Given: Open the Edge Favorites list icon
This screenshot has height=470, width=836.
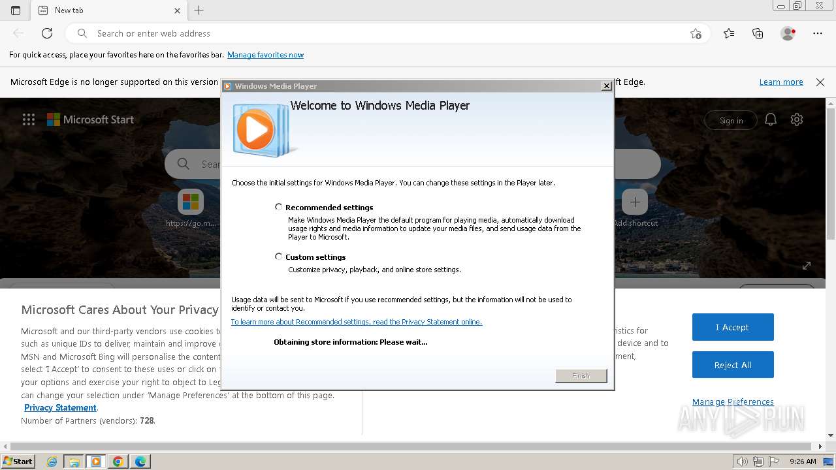Looking at the screenshot, I should point(729,33).
